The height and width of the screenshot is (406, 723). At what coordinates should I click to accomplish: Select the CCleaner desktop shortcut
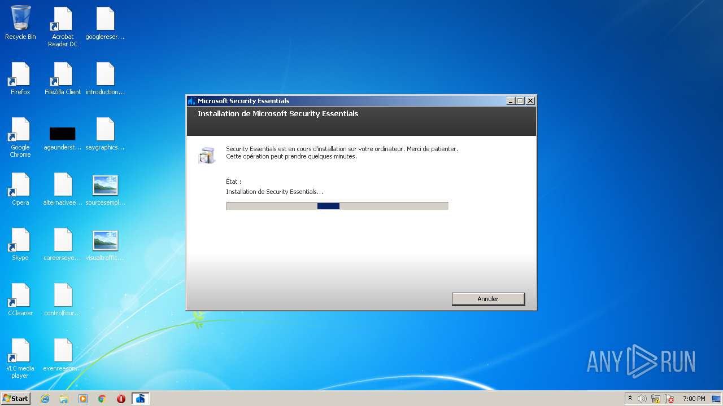tap(20, 299)
